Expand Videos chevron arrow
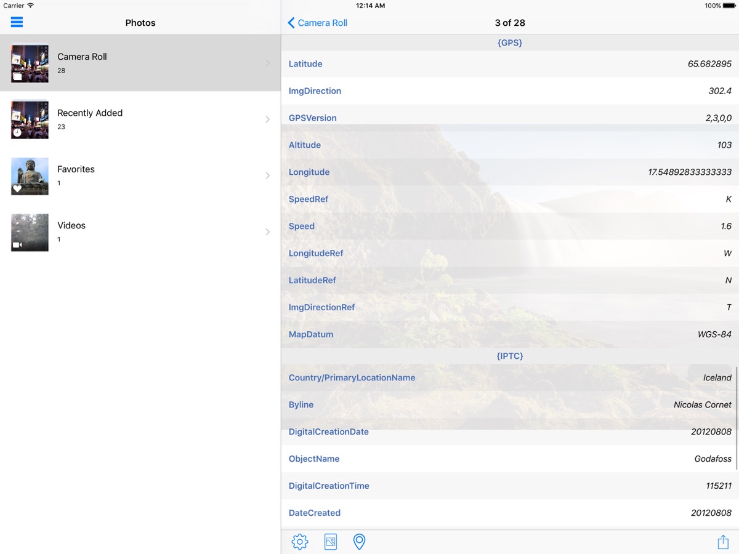739x554 pixels. click(267, 231)
